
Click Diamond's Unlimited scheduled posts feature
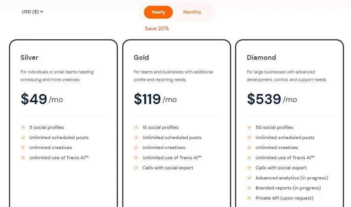point(285,137)
